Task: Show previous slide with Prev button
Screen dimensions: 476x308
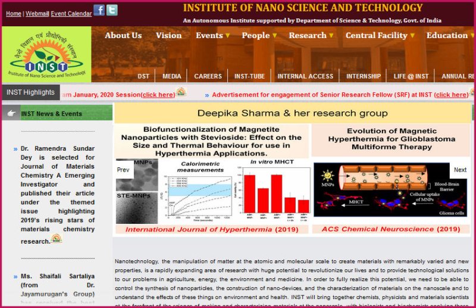Action: pyautogui.click(x=123, y=170)
